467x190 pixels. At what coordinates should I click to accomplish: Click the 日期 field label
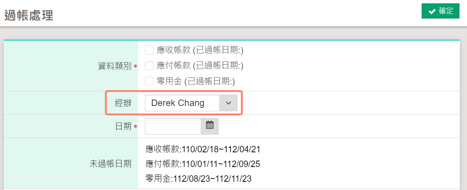123,127
